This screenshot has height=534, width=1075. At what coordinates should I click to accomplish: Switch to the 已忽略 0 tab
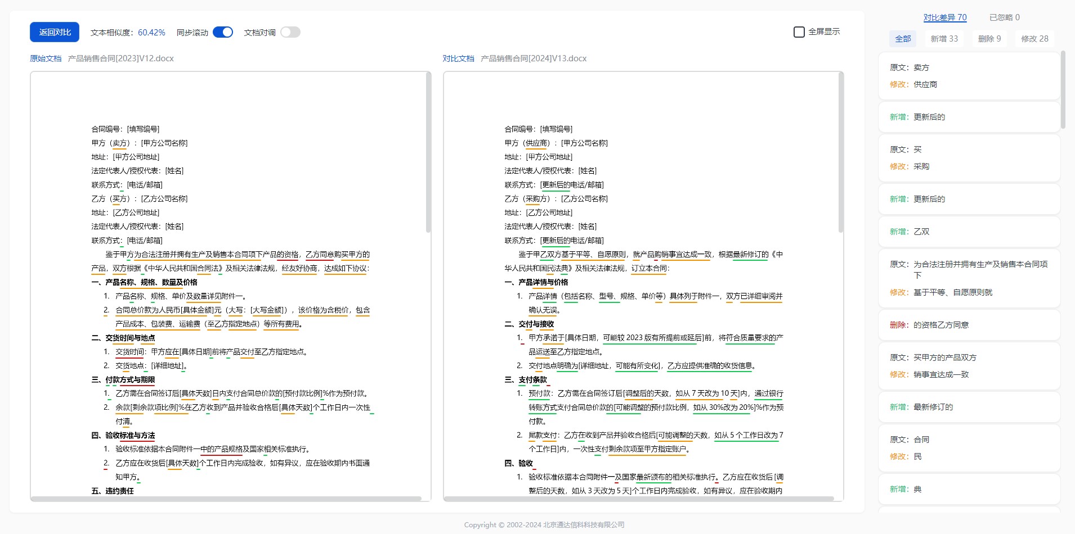[1005, 17]
